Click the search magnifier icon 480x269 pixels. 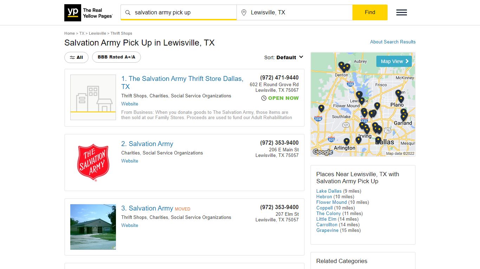pyautogui.click(x=128, y=13)
